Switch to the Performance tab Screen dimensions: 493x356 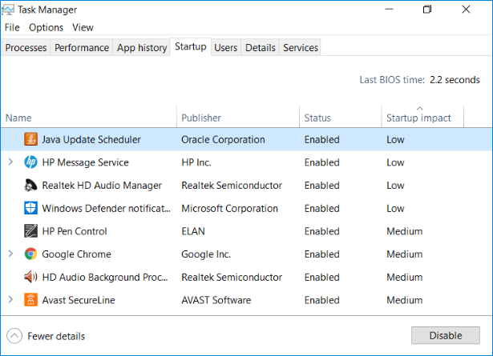(x=82, y=48)
